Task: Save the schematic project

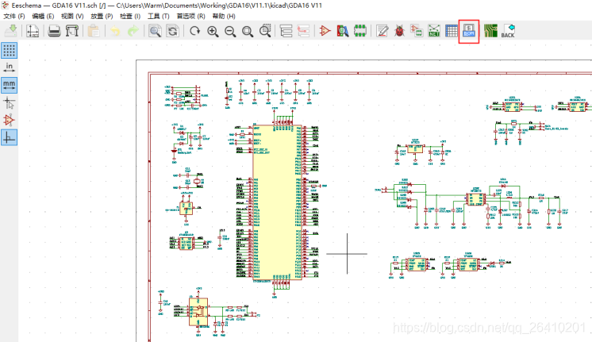Action: tap(11, 31)
